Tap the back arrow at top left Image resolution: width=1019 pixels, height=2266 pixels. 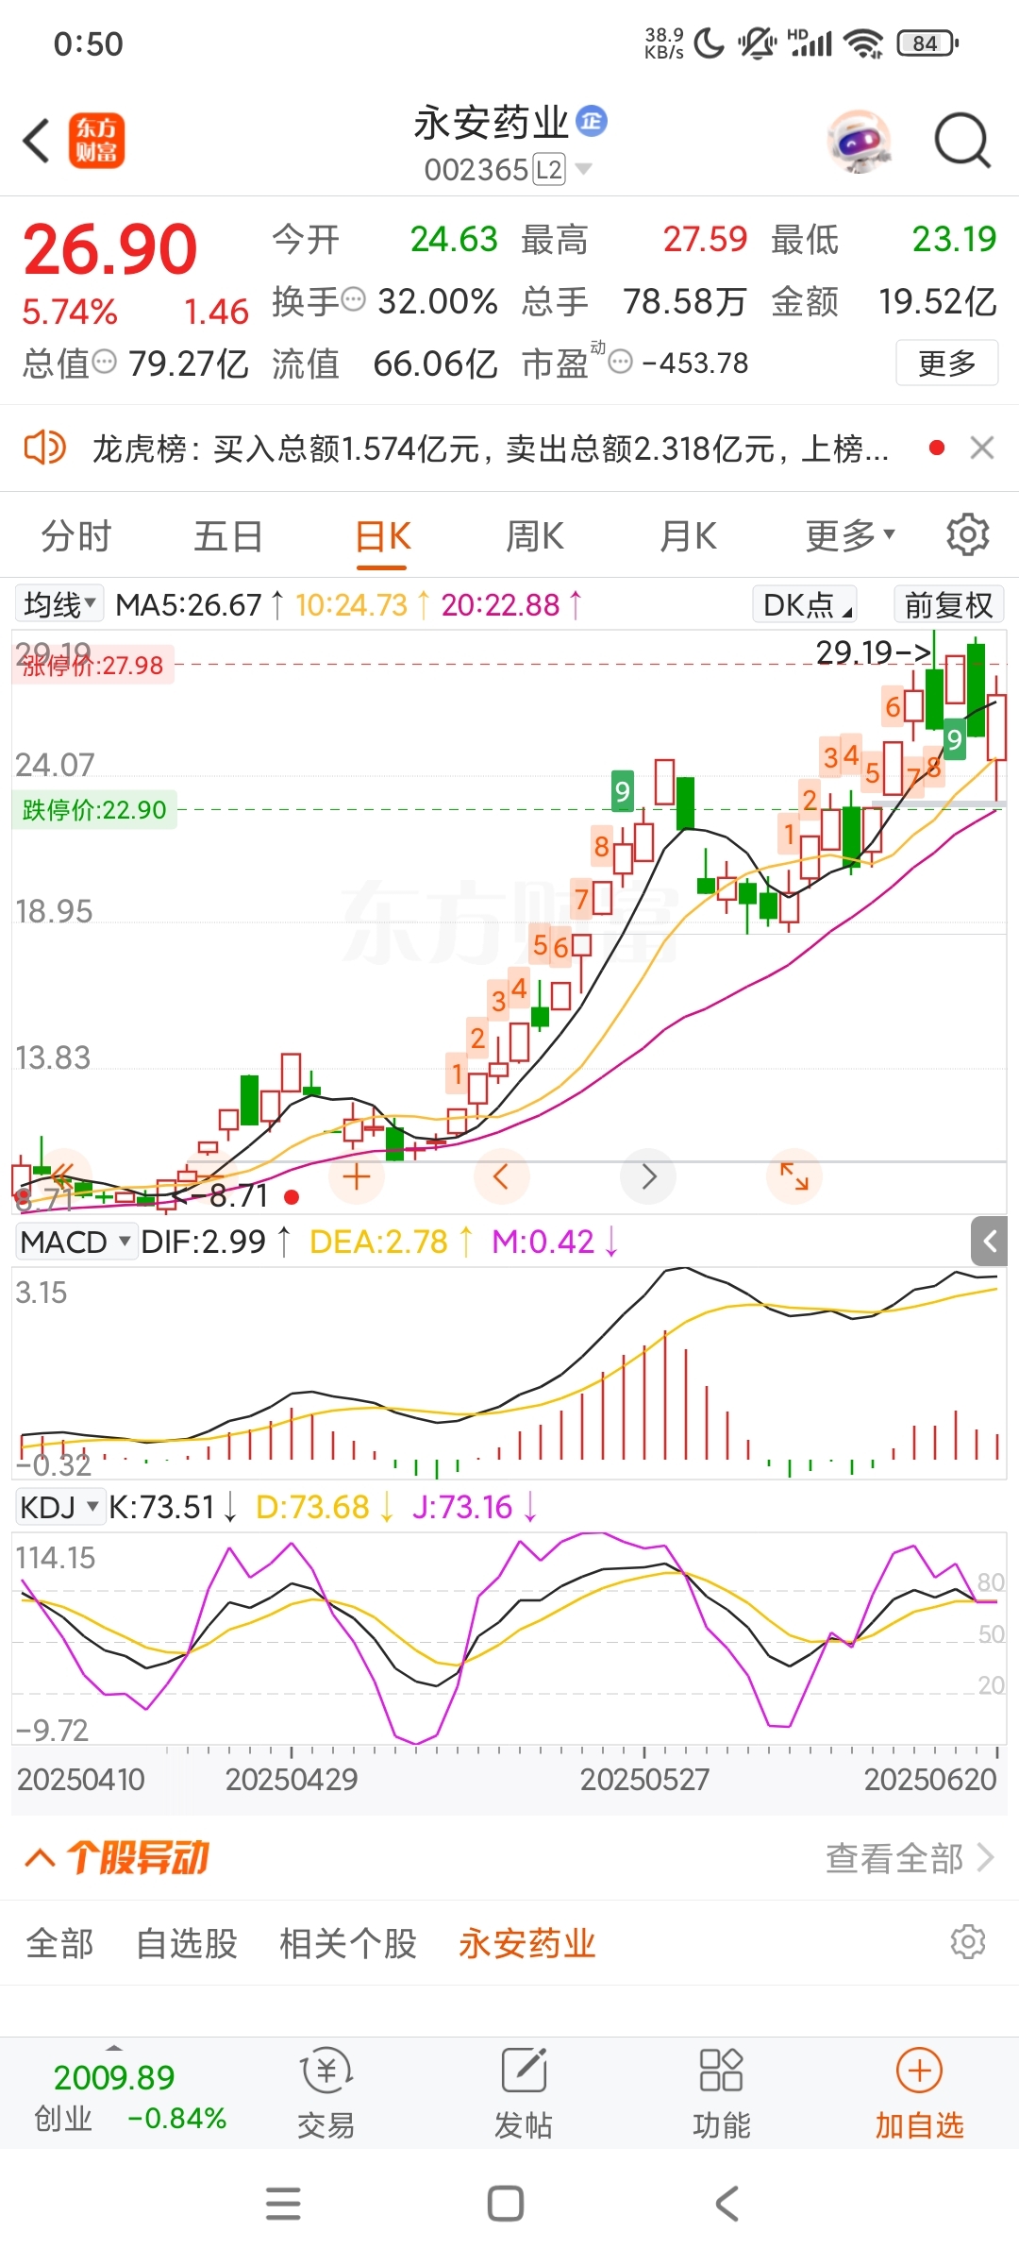point(36,141)
